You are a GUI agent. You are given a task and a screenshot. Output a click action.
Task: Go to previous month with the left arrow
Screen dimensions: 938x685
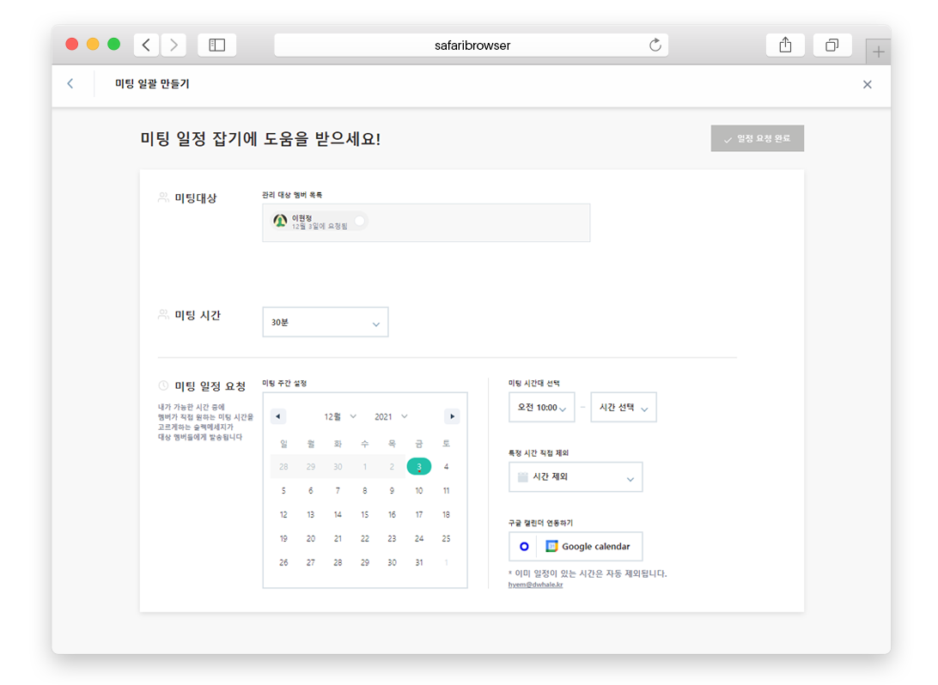(277, 416)
